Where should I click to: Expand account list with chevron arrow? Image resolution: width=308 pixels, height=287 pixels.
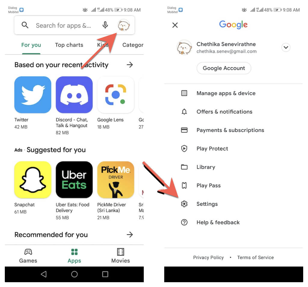(286, 47)
